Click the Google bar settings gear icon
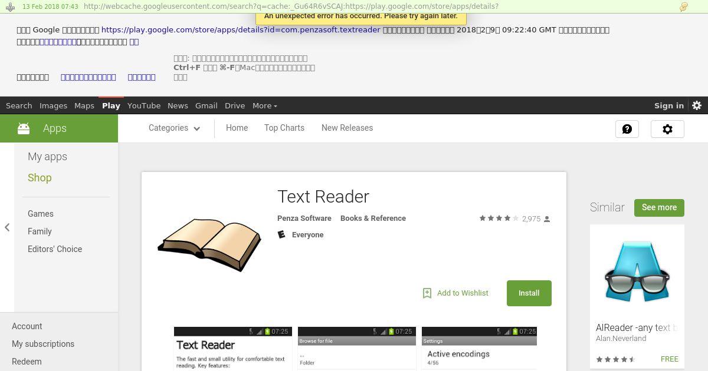 tap(697, 105)
